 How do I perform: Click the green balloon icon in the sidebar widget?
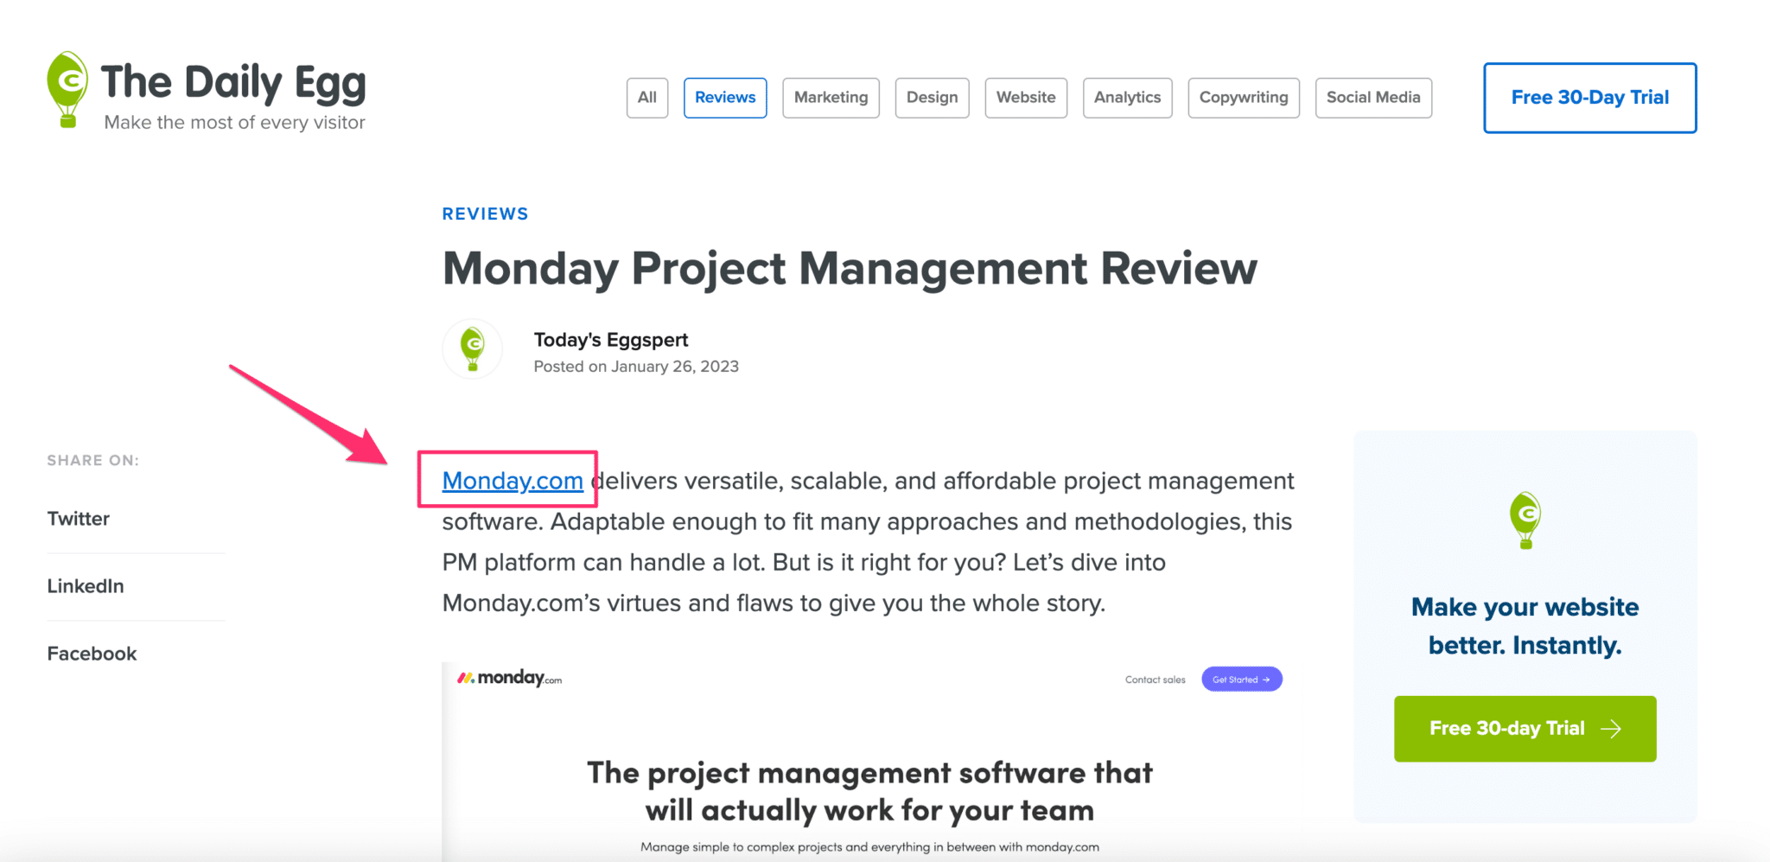[x=1524, y=520]
